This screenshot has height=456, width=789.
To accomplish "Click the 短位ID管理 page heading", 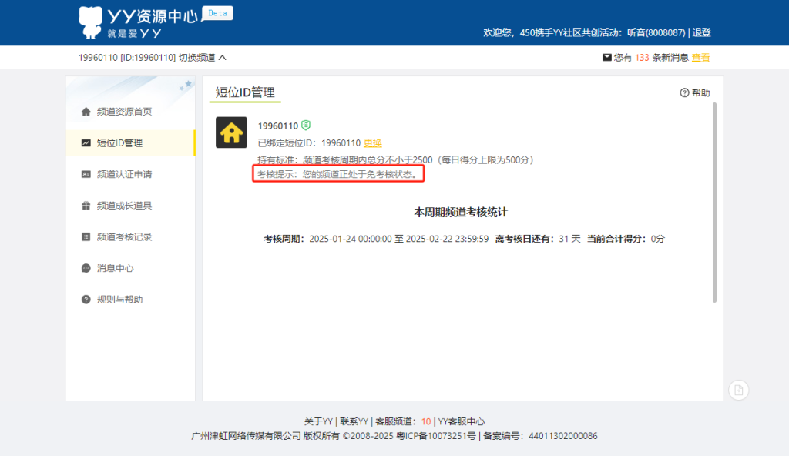I will [245, 92].
